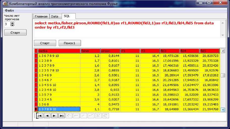Click fisher value 2,8
The height and width of the screenshot is (129, 230).
tap(90, 70)
